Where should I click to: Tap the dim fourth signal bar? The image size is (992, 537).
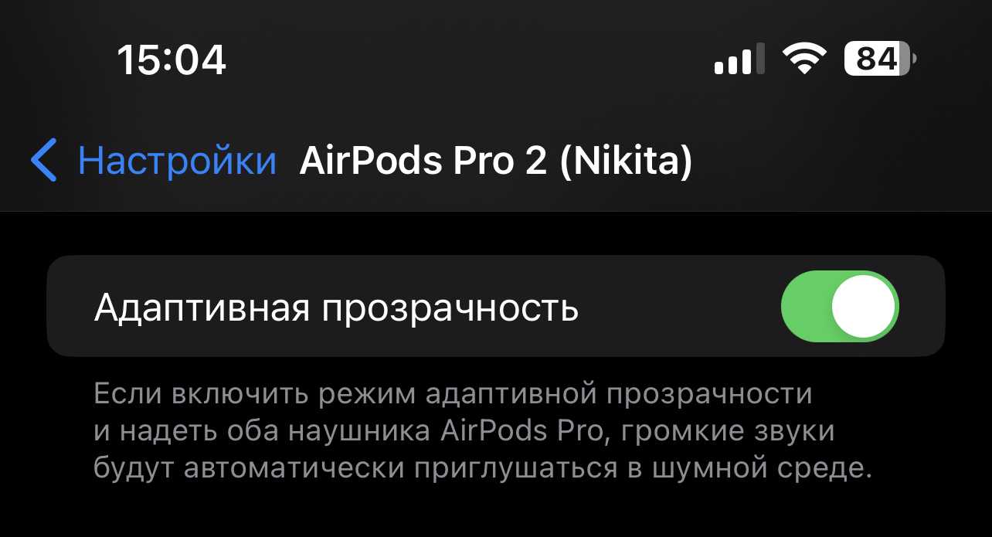tap(760, 59)
